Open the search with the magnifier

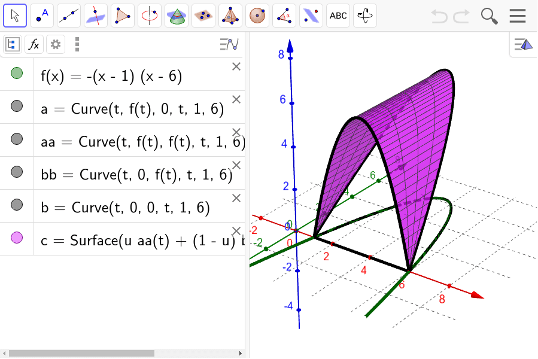(x=489, y=16)
